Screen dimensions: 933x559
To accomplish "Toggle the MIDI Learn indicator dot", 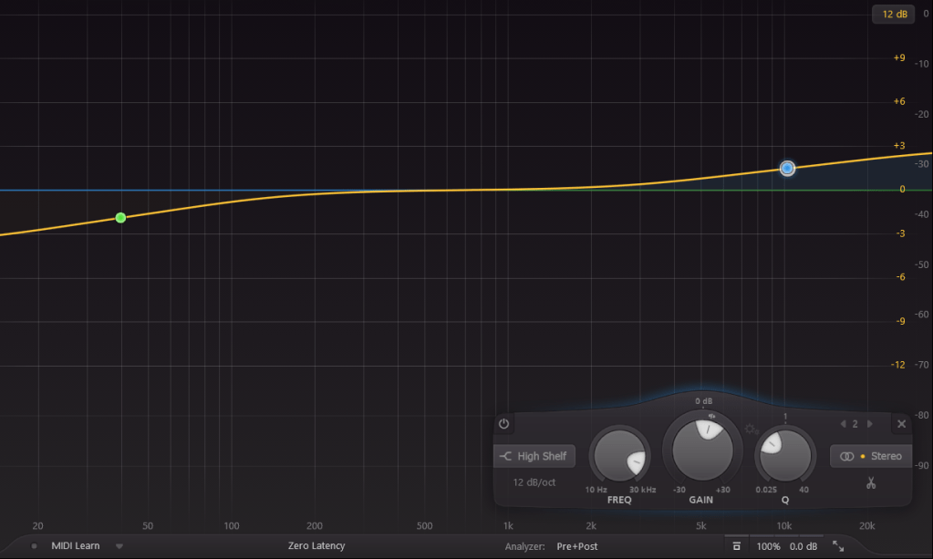I will pos(35,546).
